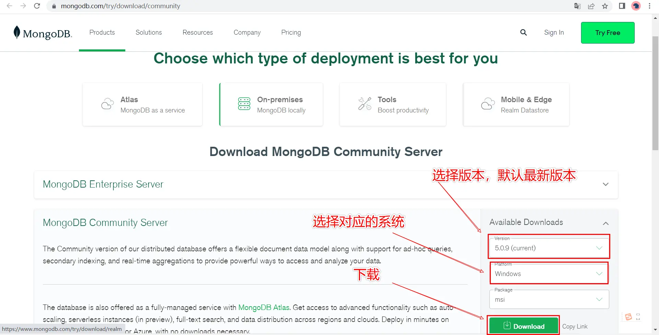Viewport: 659px width, 335px height.
Task: Click the Sogou input method icon
Action: coord(628,316)
